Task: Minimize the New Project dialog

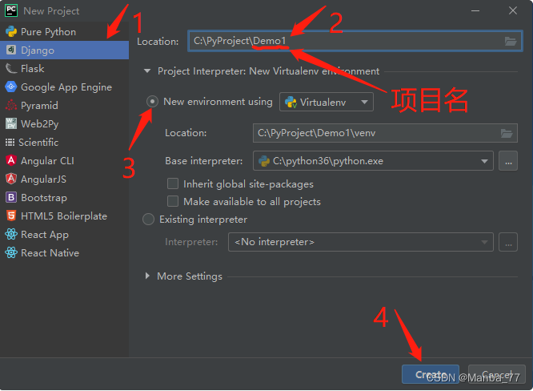Action: coord(475,11)
